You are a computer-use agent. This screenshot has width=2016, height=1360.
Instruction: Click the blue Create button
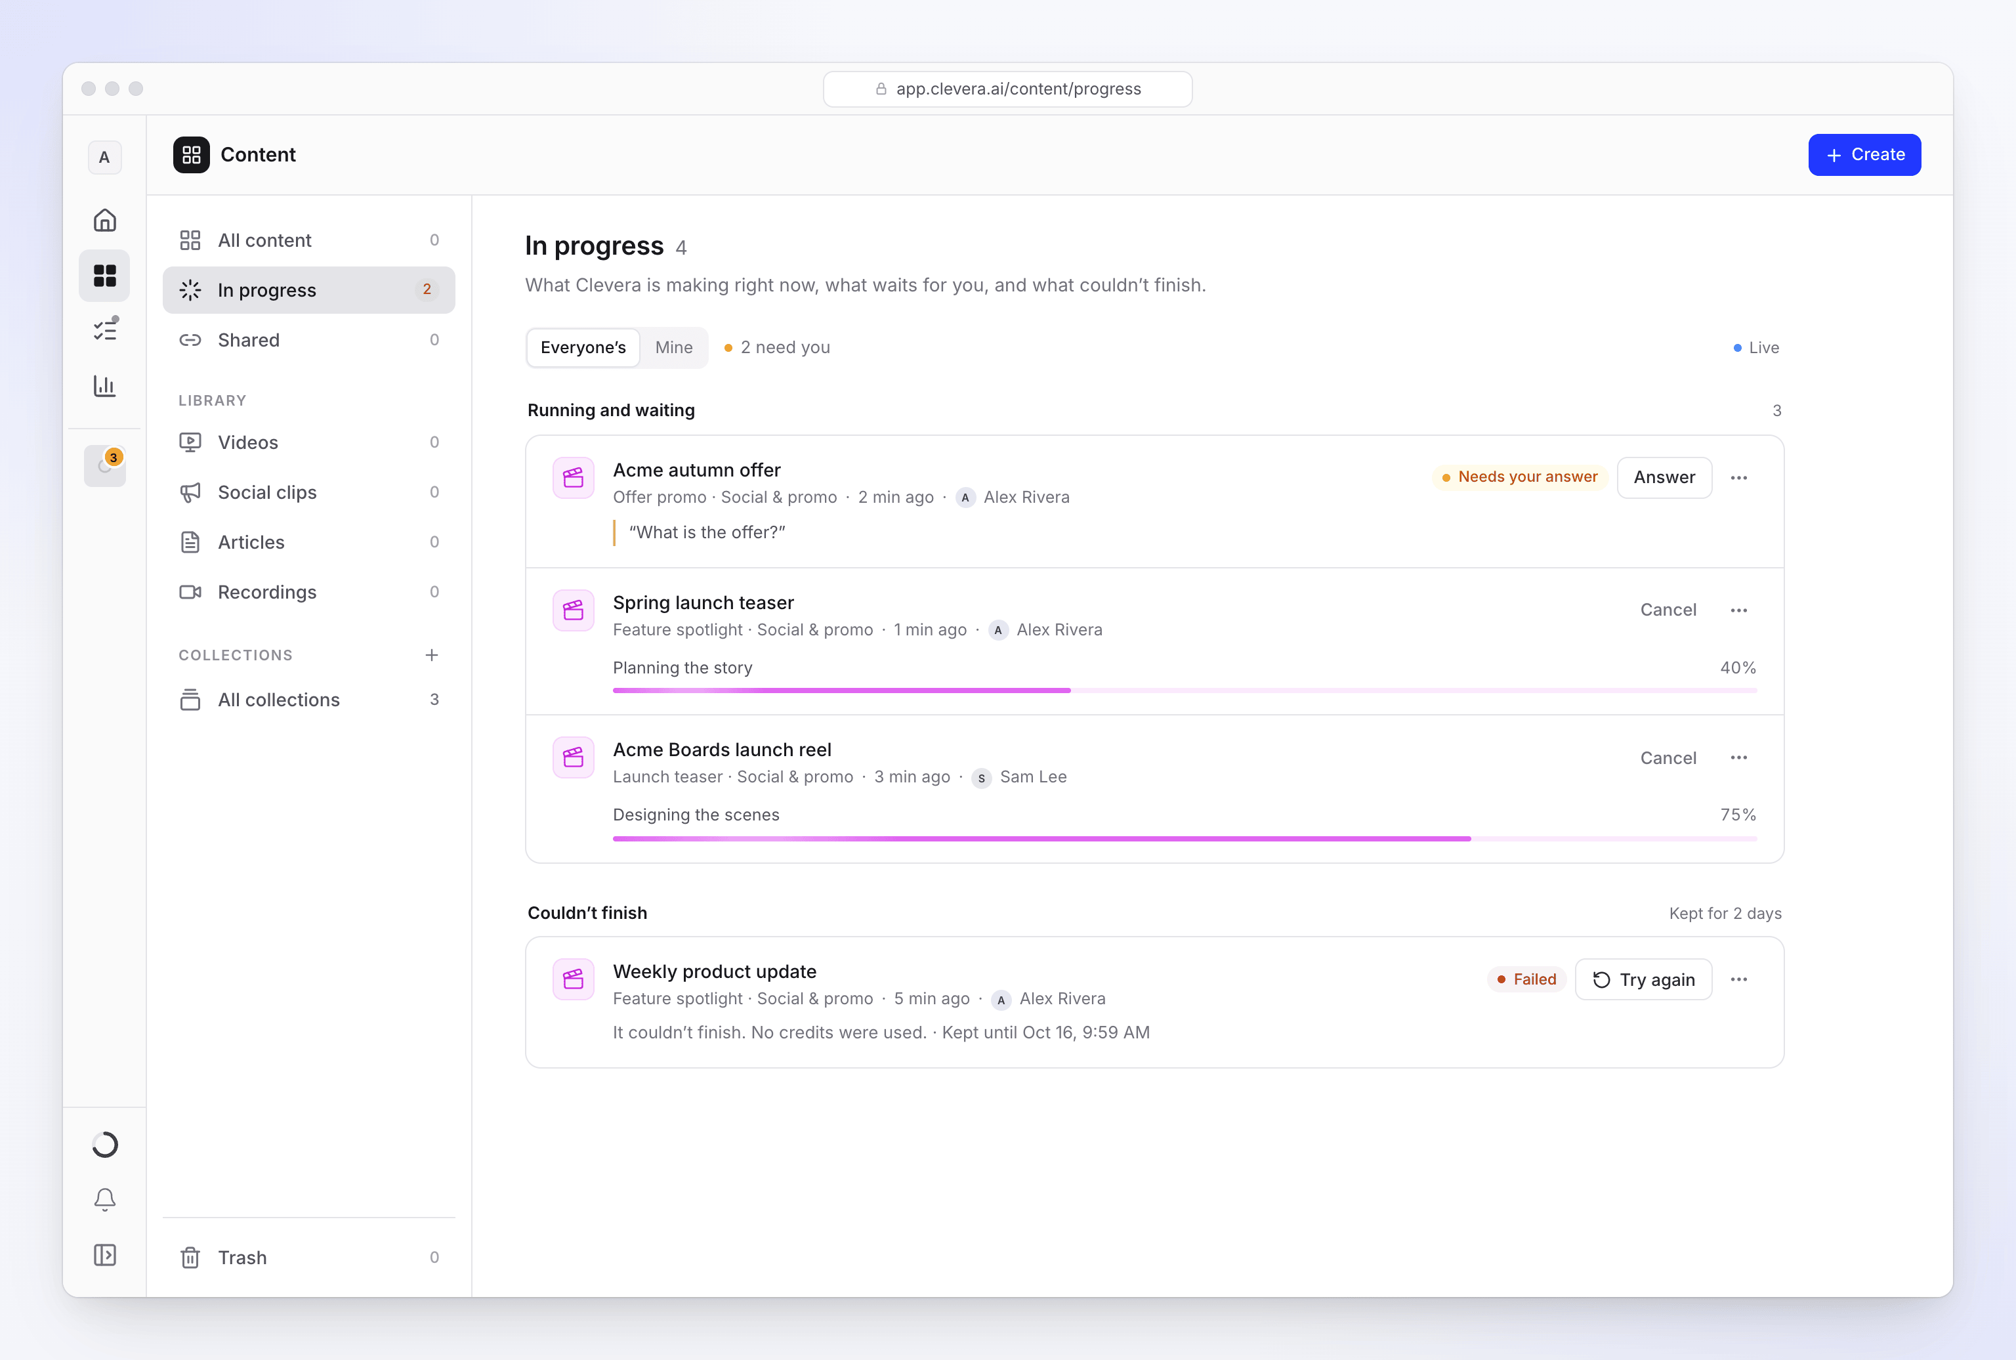(1864, 154)
